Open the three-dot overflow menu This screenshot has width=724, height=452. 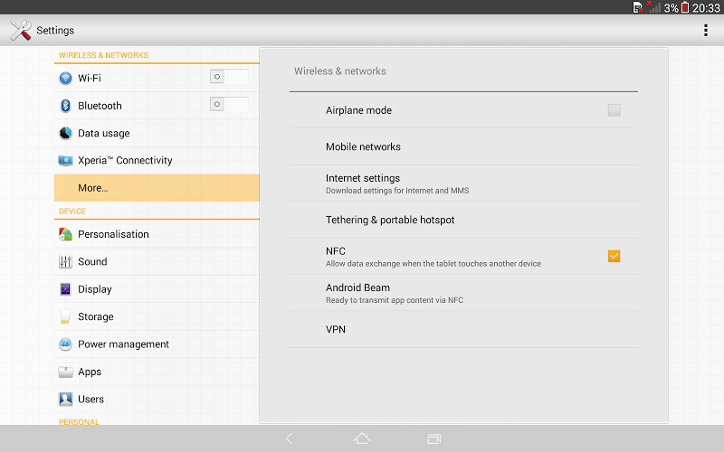pyautogui.click(x=706, y=30)
